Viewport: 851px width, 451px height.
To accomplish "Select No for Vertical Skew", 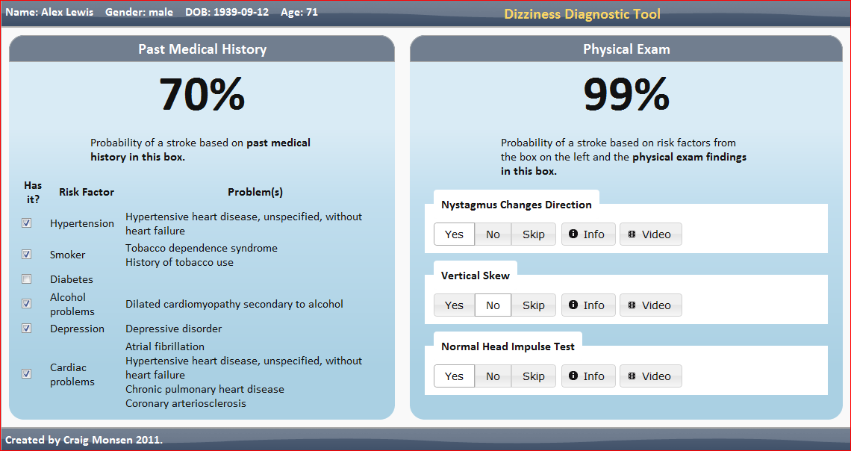I will pyautogui.click(x=493, y=305).
